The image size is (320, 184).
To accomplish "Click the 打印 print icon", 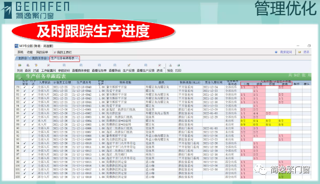I will [x=178, y=68].
